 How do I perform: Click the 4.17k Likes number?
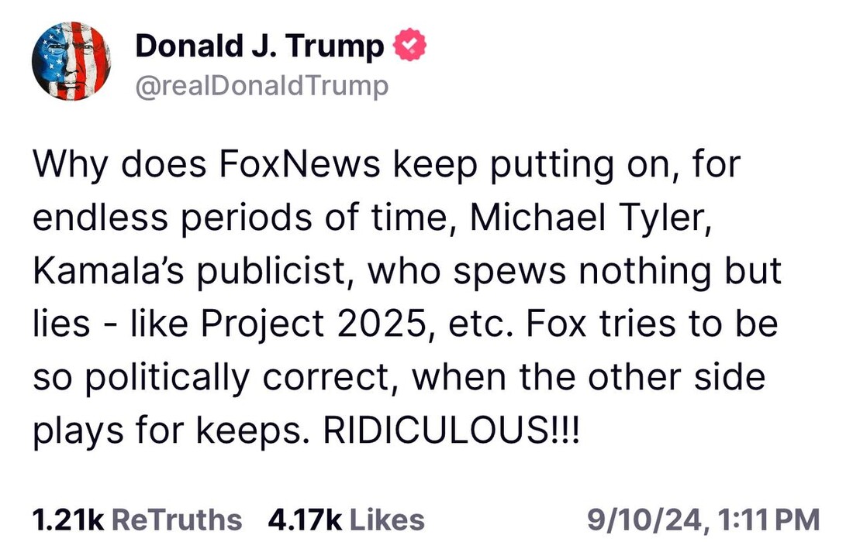(306, 519)
